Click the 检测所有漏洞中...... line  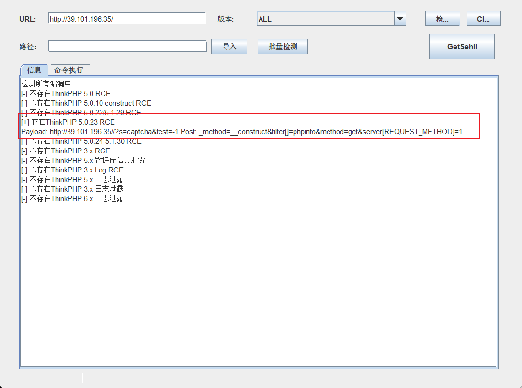pos(52,84)
